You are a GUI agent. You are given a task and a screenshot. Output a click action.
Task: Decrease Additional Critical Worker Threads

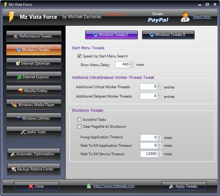(x=159, y=88)
